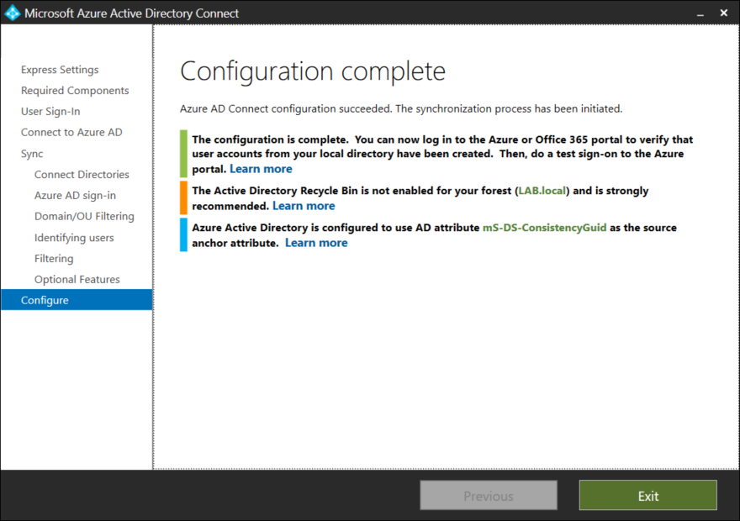Open Learn more about source anchor attribute
The image size is (740, 521).
coord(316,243)
